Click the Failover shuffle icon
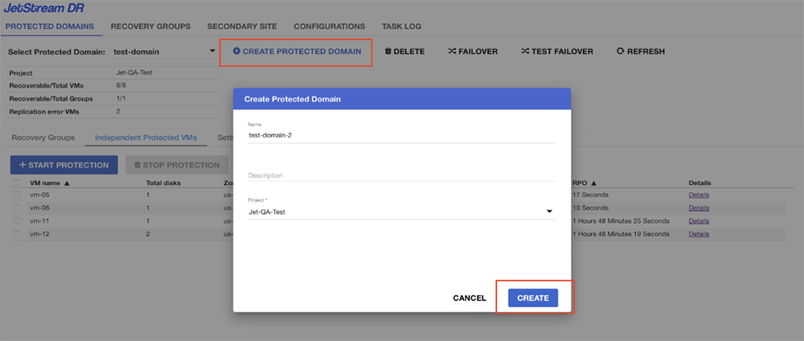This screenshot has height=341, width=804. pyautogui.click(x=452, y=51)
